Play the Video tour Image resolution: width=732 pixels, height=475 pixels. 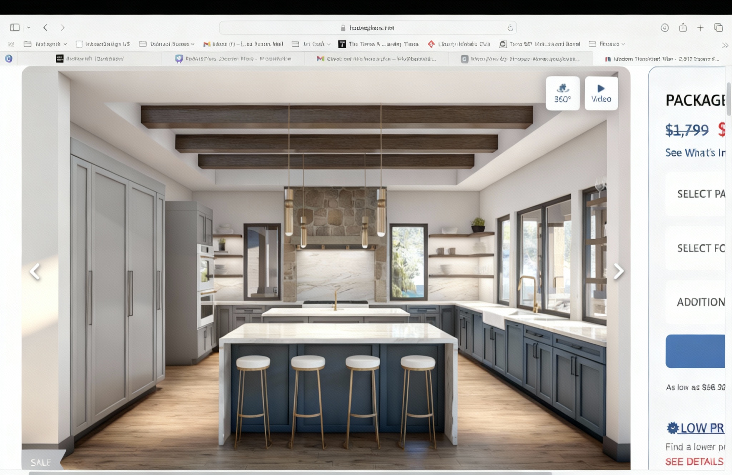pos(601,93)
